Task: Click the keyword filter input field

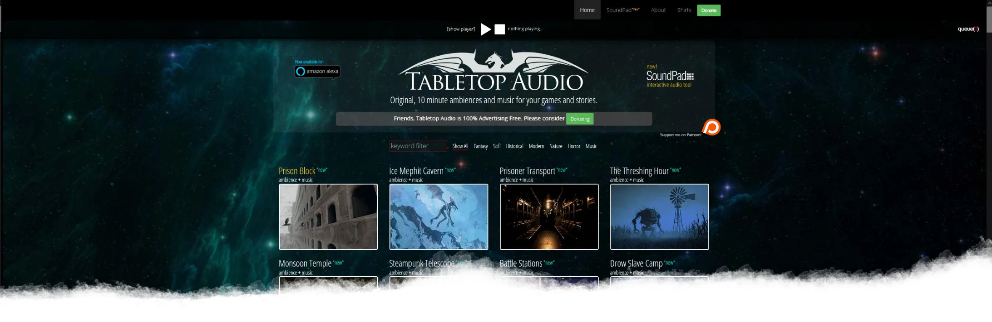Action: coord(418,146)
